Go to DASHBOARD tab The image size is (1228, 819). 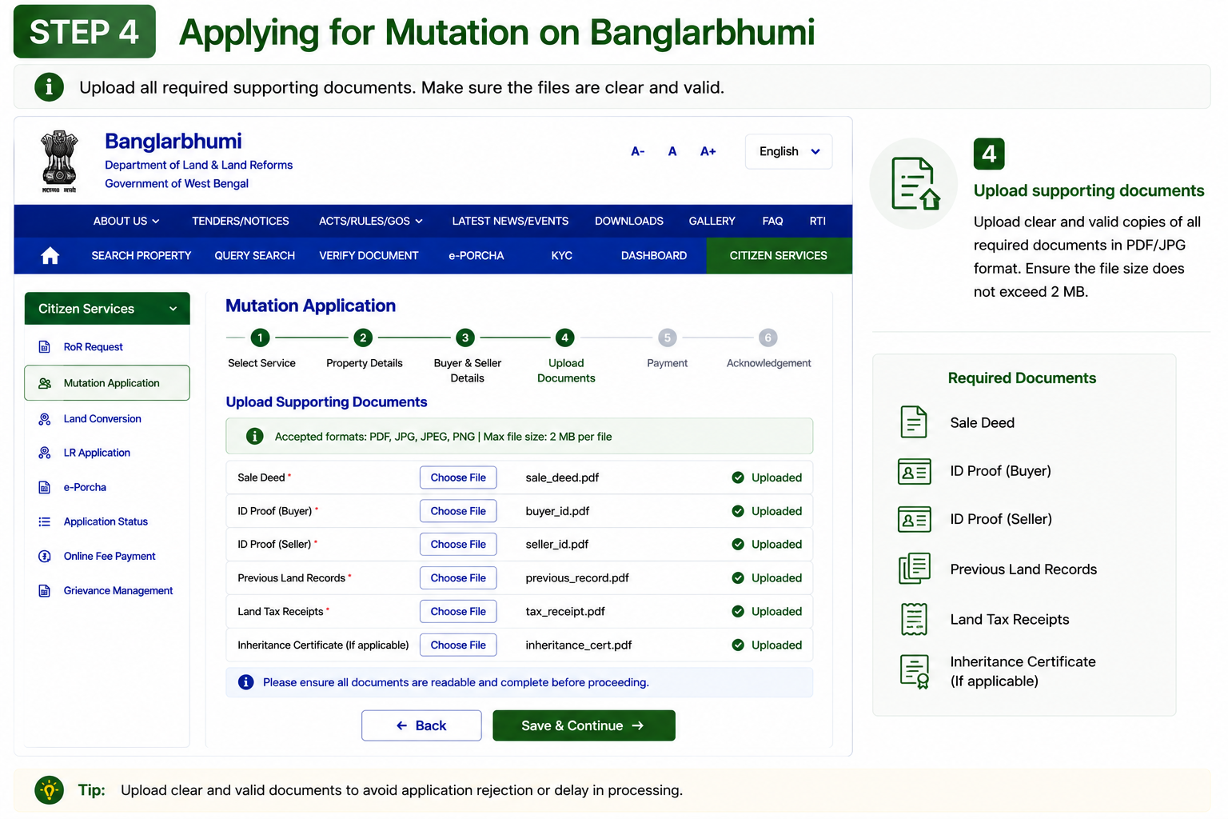tap(654, 255)
